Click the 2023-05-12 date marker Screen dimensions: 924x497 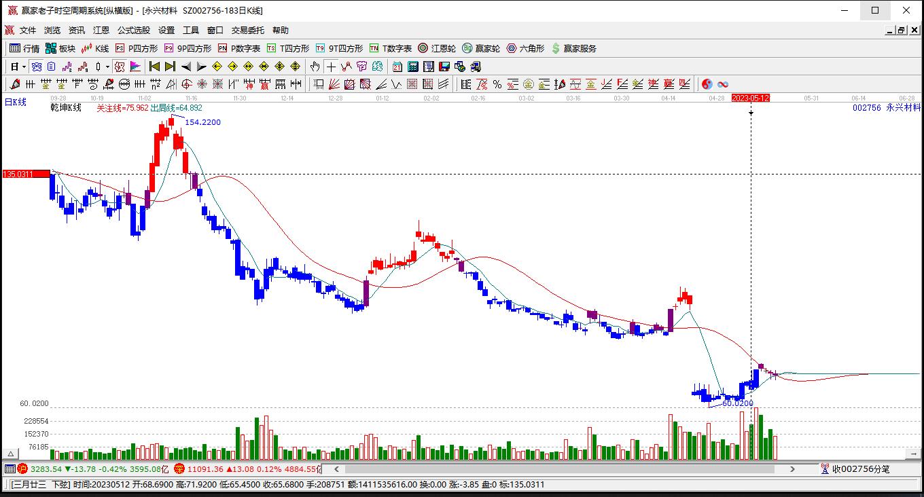751,98
